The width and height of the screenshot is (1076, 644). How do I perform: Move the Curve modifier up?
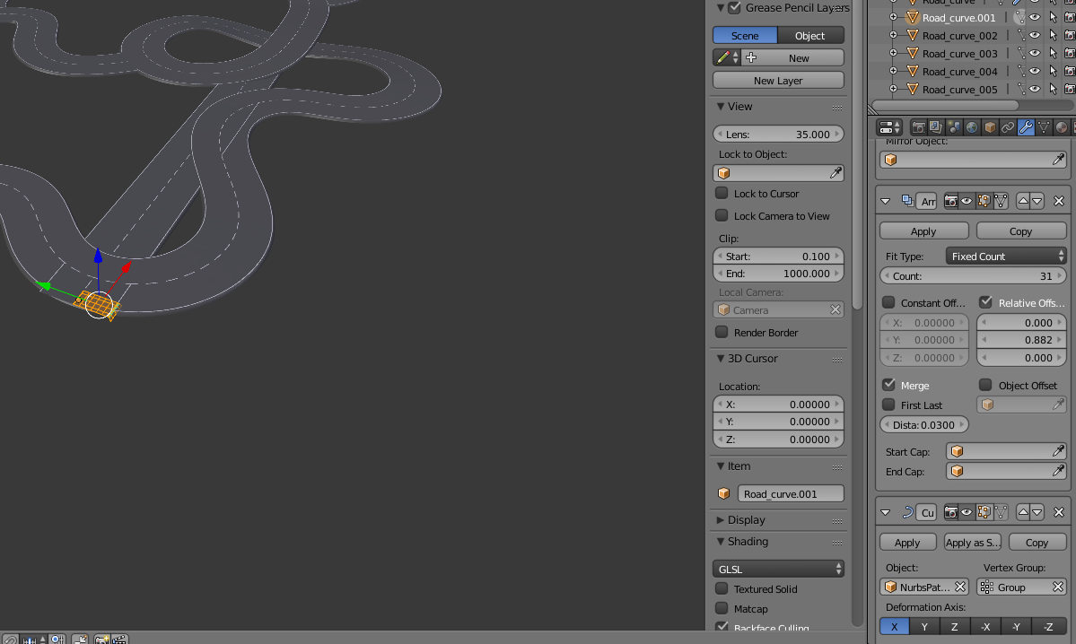click(x=1023, y=512)
